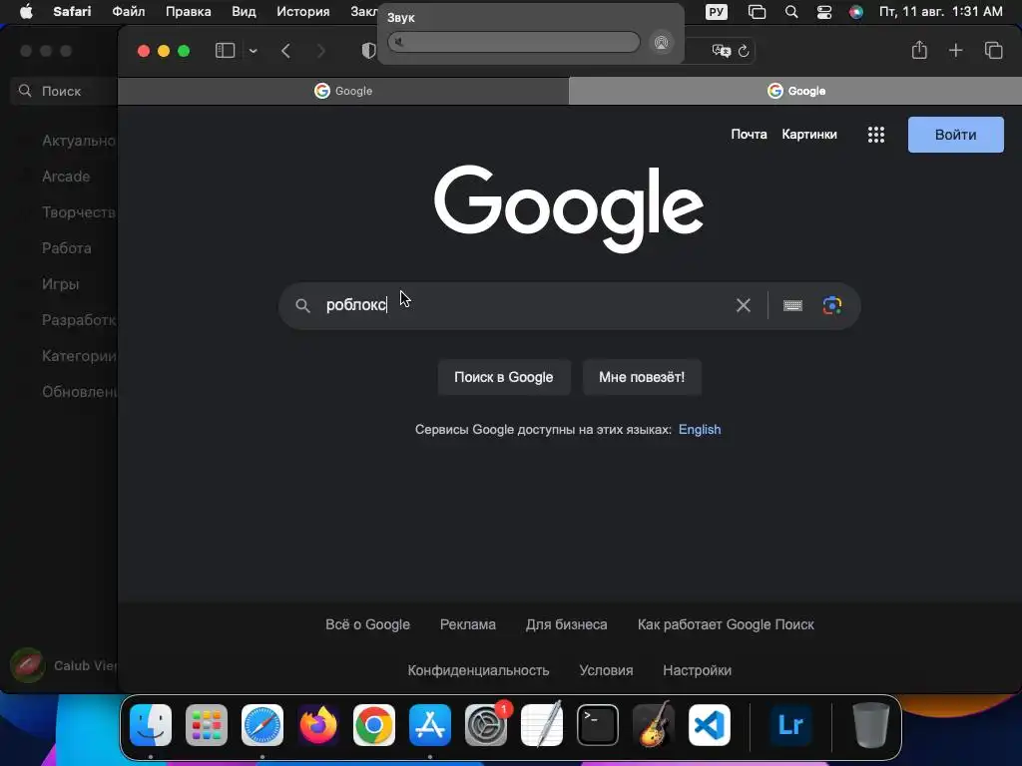Open System Settings from the Dock
This screenshot has width=1022, height=766.
pyautogui.click(x=486, y=725)
